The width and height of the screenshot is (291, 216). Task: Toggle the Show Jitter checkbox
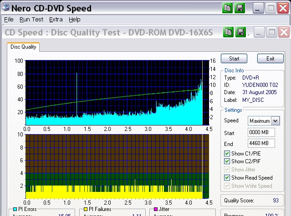[227, 170]
